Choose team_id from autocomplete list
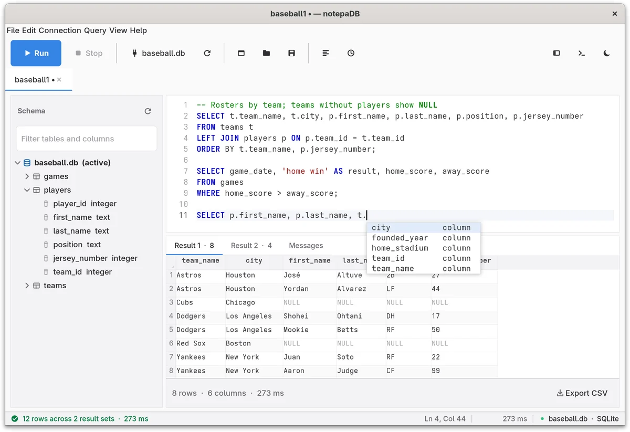Screen dimensions: 630x432 pos(423,258)
